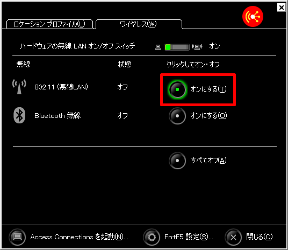Switch to ロケーション プロファイル tab
Viewport: 288px width, 250px height.
pyautogui.click(x=49, y=24)
